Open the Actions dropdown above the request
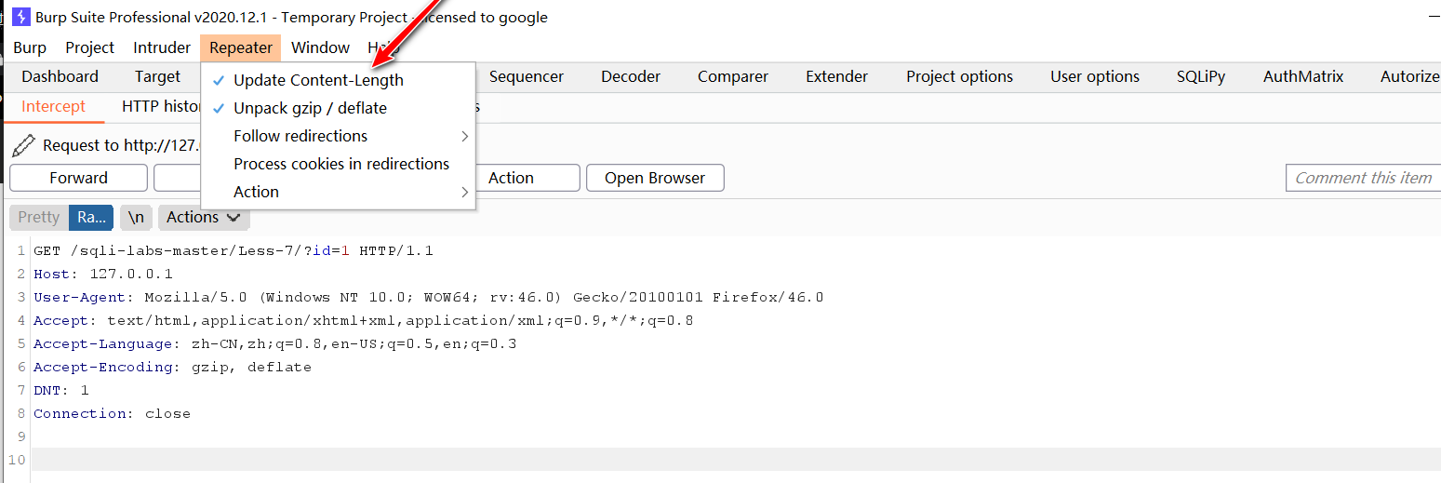 [x=203, y=218]
